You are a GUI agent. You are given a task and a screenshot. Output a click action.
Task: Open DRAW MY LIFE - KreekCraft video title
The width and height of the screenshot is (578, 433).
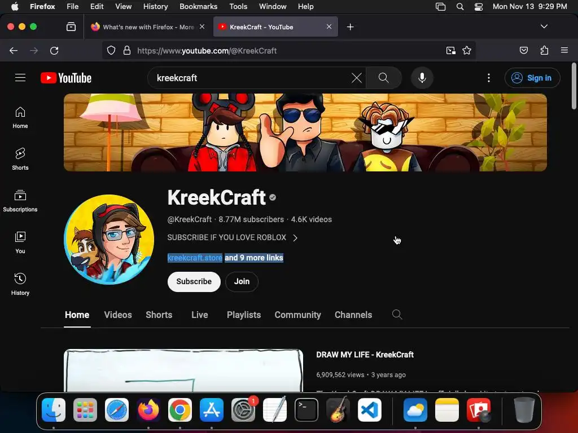coord(365,355)
